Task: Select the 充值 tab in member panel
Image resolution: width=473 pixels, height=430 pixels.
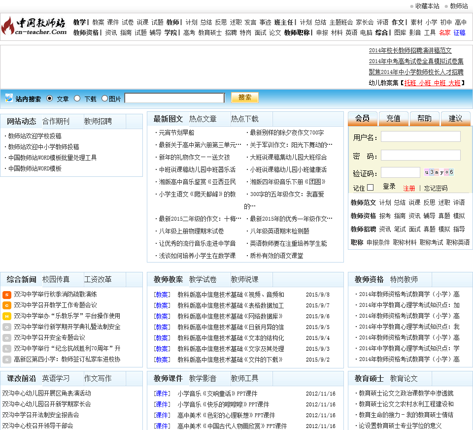Action: pyautogui.click(x=393, y=119)
